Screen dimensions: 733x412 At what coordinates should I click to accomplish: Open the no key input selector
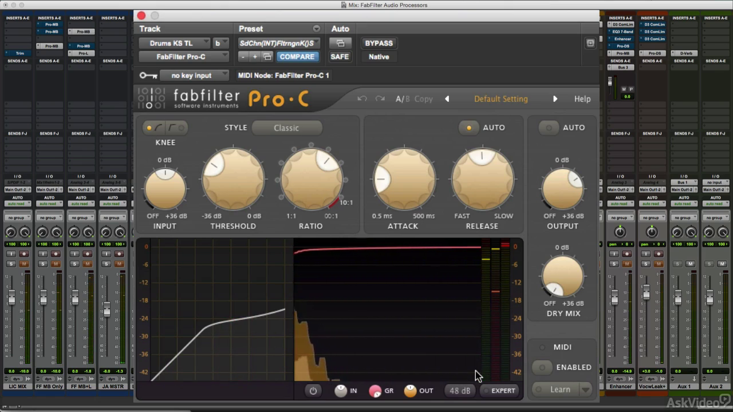click(194, 76)
